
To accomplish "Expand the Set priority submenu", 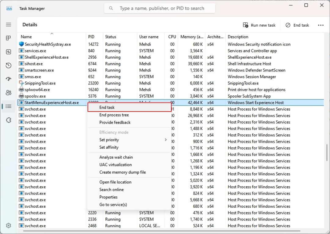I will click(129, 140).
